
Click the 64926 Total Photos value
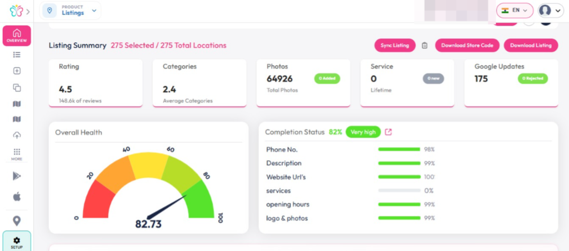pos(280,79)
